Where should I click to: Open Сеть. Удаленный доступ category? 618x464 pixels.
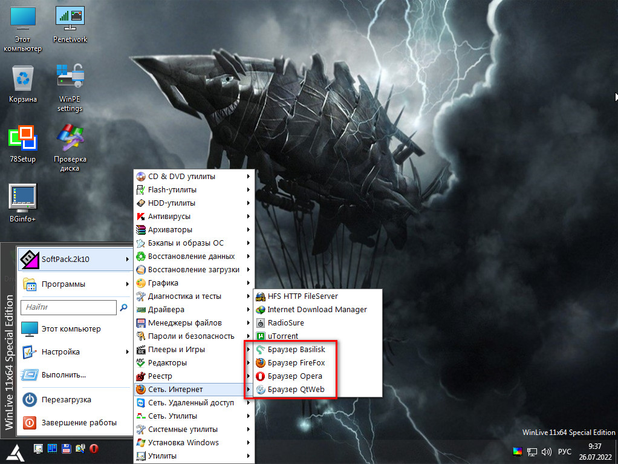coord(194,402)
